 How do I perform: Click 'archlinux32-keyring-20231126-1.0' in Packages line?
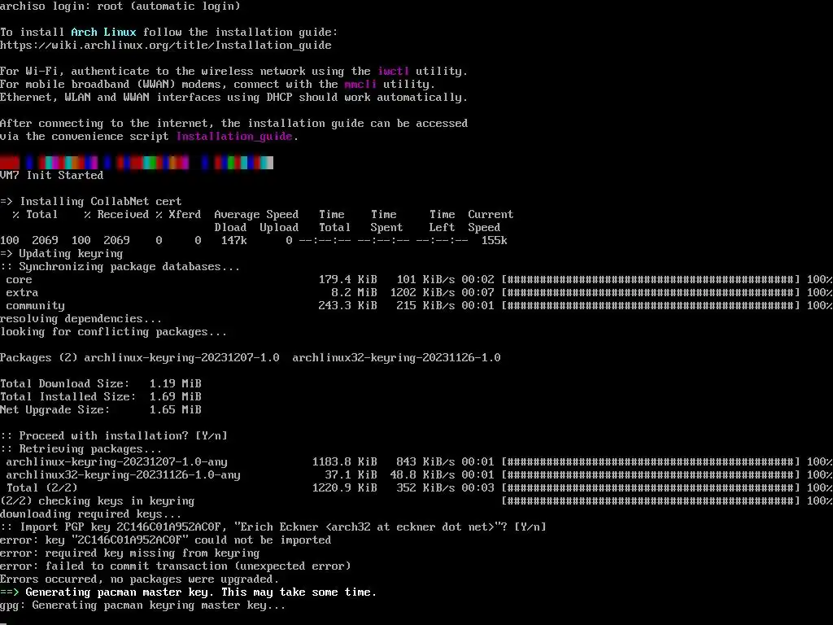[396, 358]
